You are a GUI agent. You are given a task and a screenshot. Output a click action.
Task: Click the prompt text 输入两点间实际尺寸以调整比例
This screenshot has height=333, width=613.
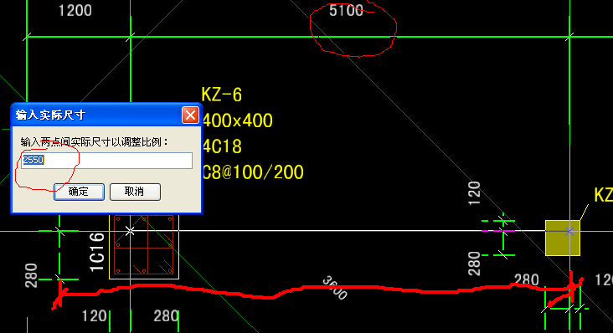(x=95, y=142)
